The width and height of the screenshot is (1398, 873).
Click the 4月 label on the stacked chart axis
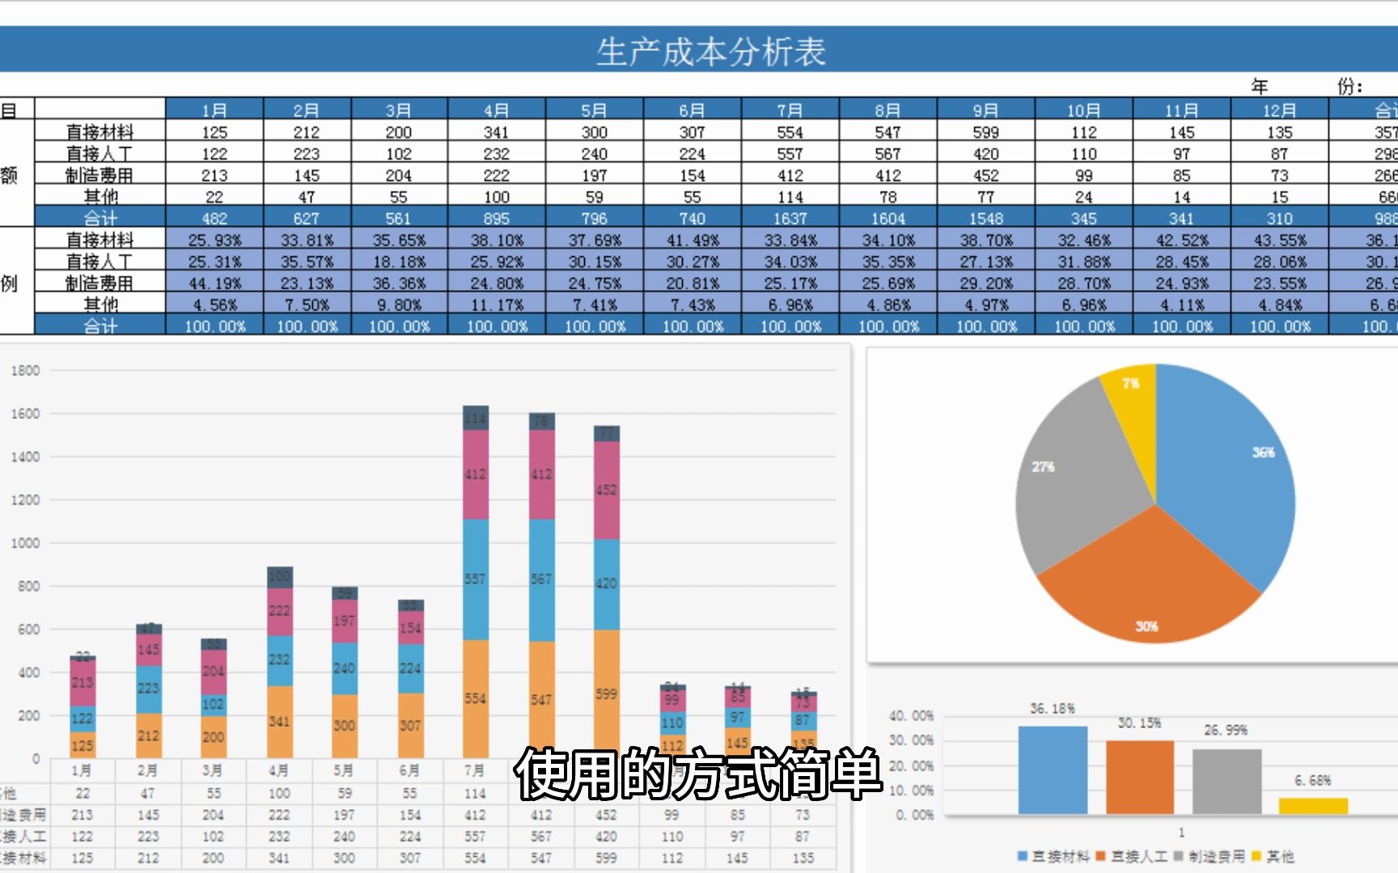click(x=278, y=770)
